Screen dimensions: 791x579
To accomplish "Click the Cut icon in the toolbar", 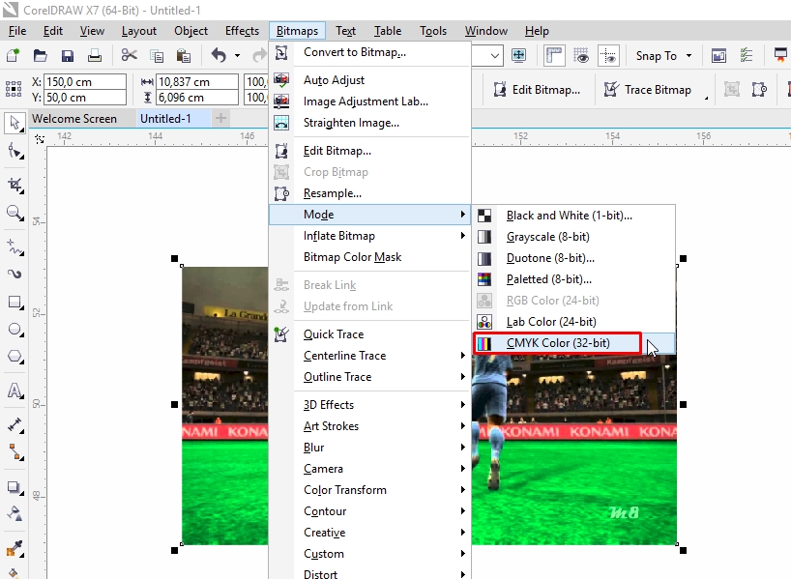I will pos(129,55).
